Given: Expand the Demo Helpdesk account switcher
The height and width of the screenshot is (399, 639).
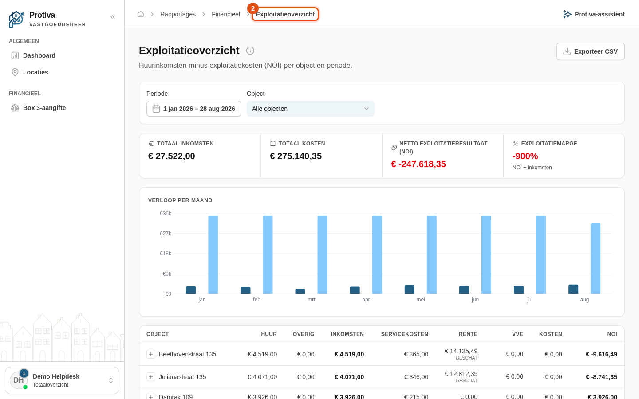Looking at the screenshot, I should (62, 380).
